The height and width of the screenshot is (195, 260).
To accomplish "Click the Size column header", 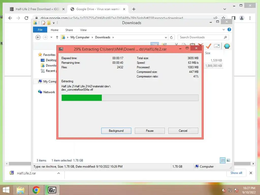I will point(208,53).
